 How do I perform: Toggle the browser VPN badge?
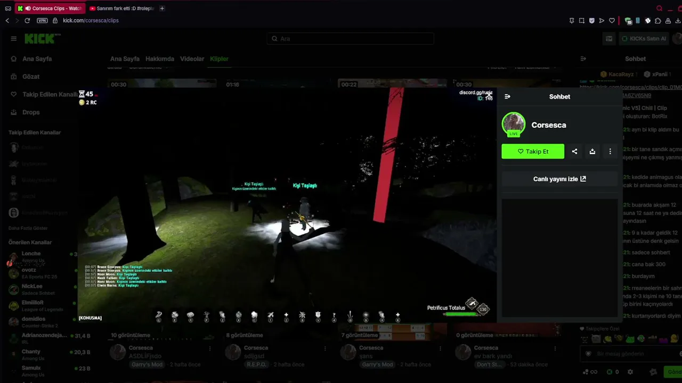(42, 21)
